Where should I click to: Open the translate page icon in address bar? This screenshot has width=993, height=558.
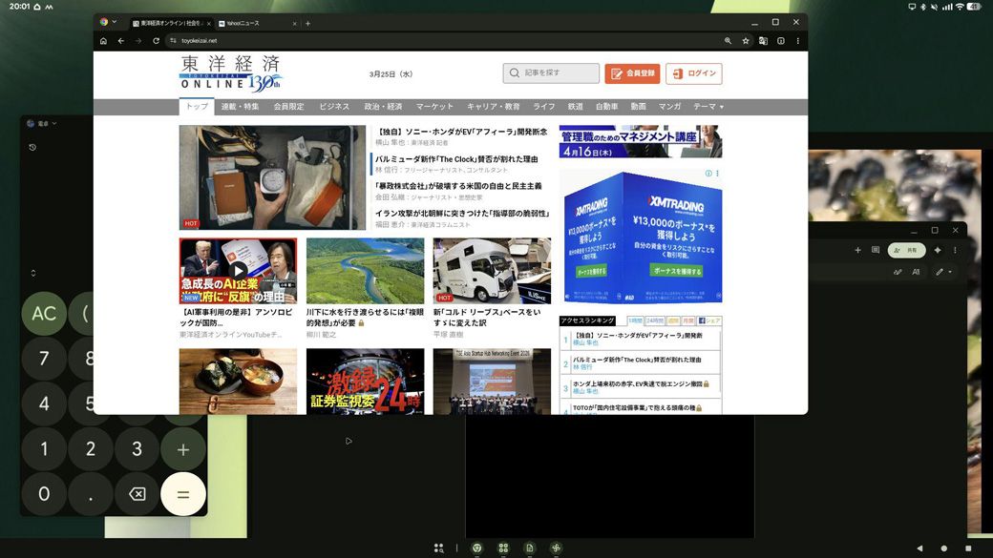(763, 41)
